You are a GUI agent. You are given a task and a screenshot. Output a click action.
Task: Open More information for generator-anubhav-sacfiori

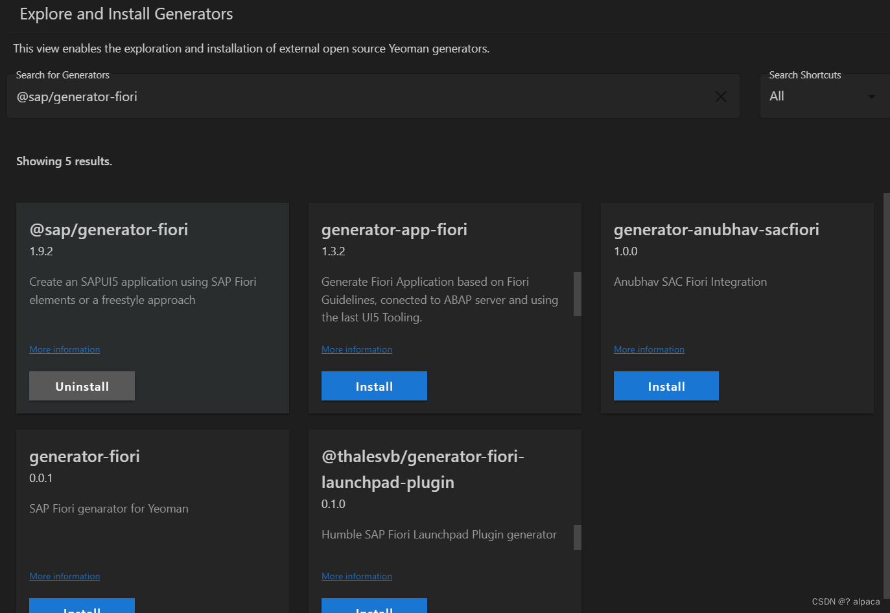649,349
